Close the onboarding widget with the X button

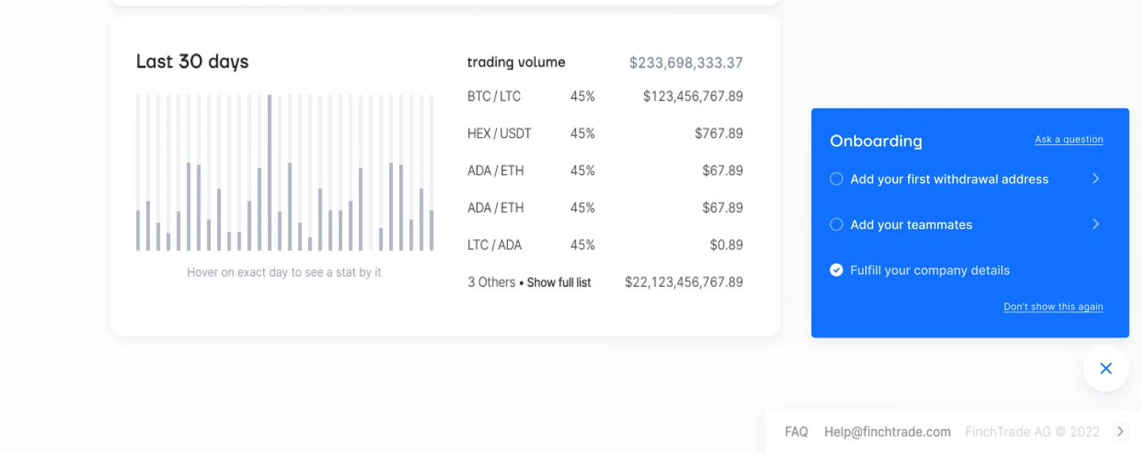(1106, 368)
